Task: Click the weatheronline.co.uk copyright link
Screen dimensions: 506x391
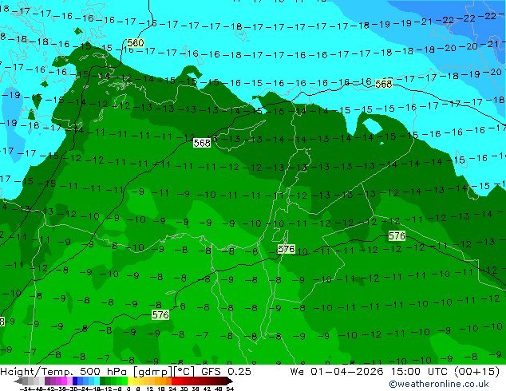Action: tap(439, 384)
